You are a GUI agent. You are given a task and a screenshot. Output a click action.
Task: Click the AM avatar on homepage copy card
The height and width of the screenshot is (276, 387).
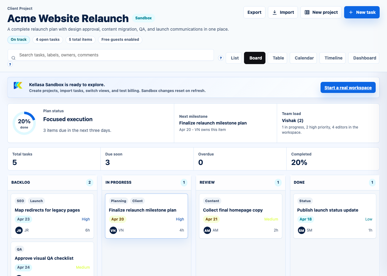pos(207,230)
